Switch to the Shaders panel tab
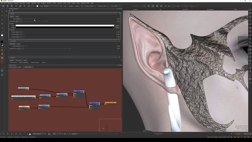 pyautogui.click(x=44, y=62)
